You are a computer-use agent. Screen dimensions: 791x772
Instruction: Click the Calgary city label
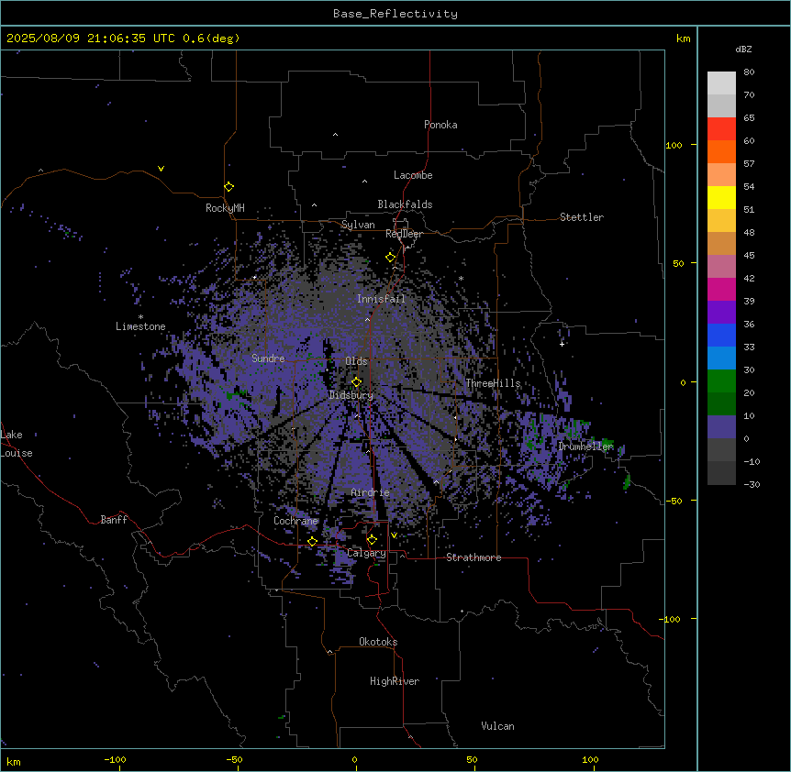point(367,553)
